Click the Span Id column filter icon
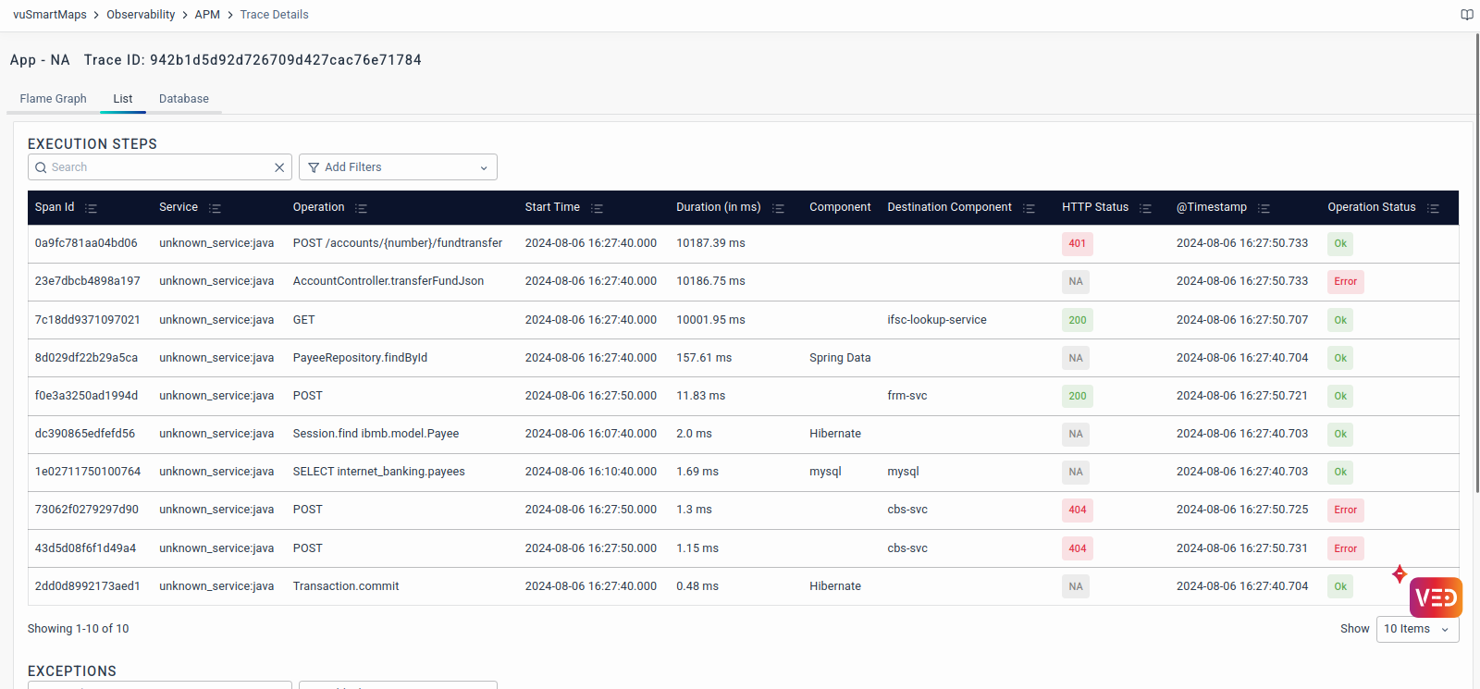 point(91,208)
